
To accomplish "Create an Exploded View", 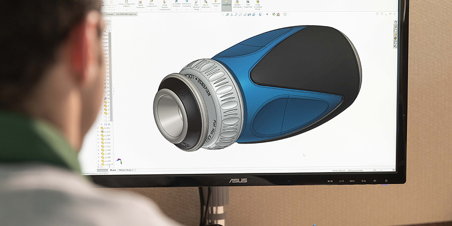I will pos(216,4).
